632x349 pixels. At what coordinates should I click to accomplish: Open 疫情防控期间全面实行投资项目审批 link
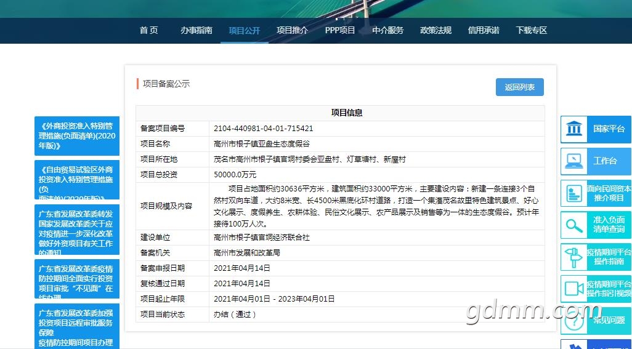tap(77, 279)
